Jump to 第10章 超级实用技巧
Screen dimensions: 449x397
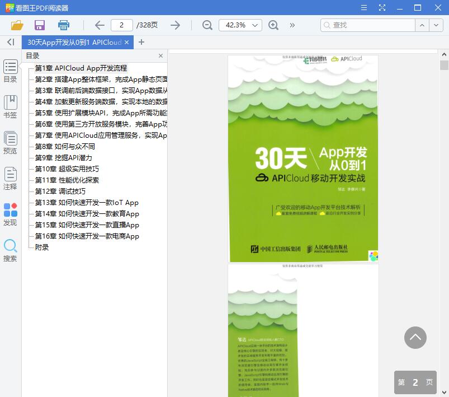click(x=67, y=169)
